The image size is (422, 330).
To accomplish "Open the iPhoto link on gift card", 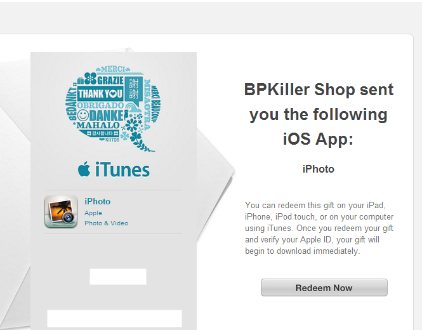I will click(98, 201).
